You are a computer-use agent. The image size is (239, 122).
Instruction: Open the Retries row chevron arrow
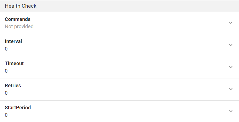[231, 89]
